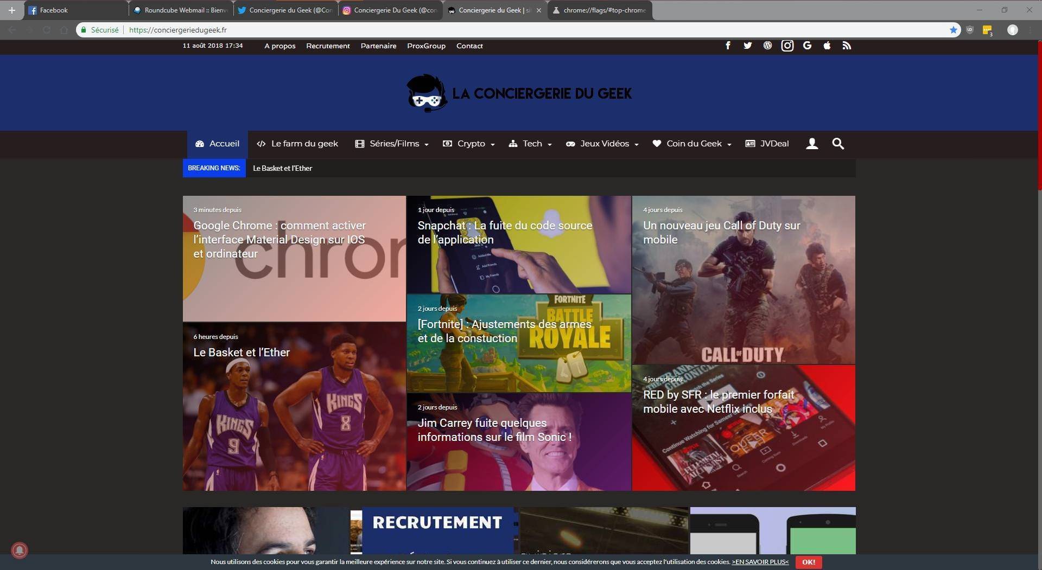The image size is (1042, 570).
Task: Open the WordPress icon in header
Action: [767, 46]
